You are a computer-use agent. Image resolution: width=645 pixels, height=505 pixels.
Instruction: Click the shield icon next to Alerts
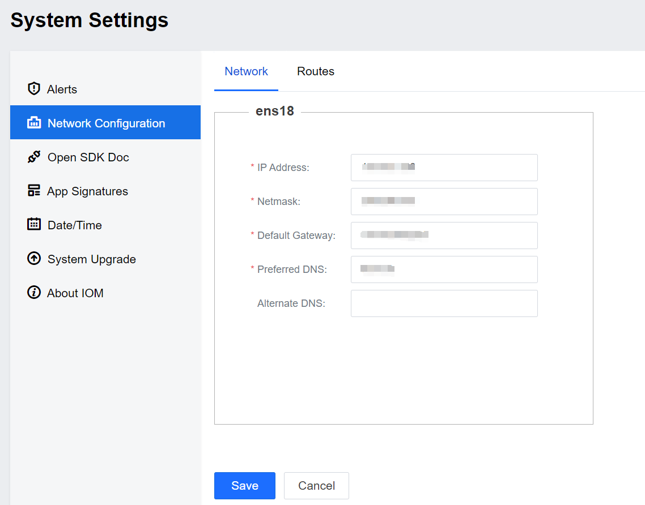point(34,89)
